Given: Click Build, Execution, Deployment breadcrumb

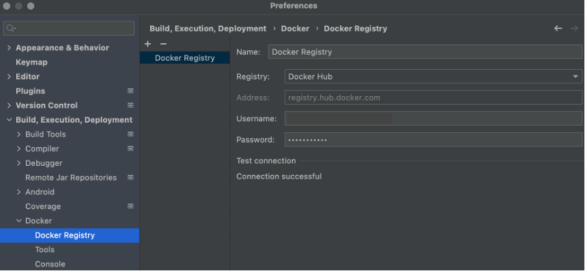Looking at the screenshot, I should [x=208, y=28].
